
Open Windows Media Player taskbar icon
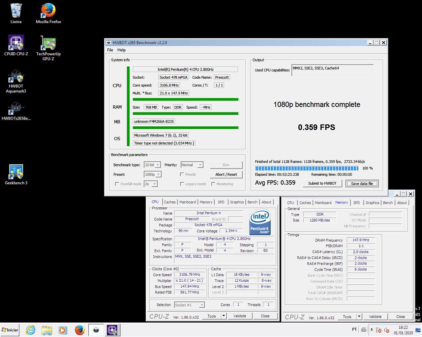[63, 330]
